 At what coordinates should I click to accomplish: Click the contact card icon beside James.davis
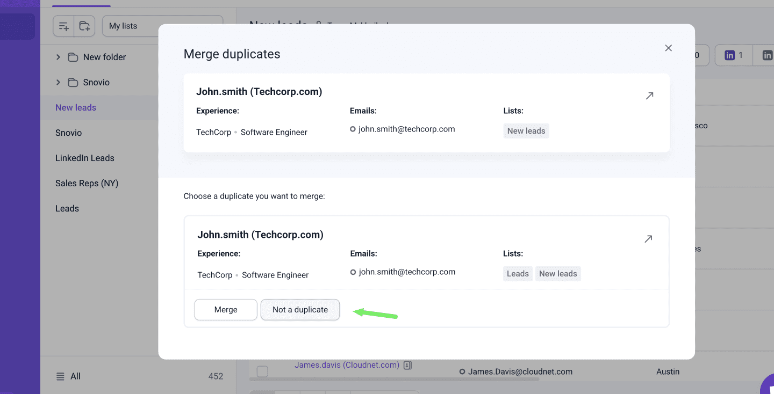(407, 365)
